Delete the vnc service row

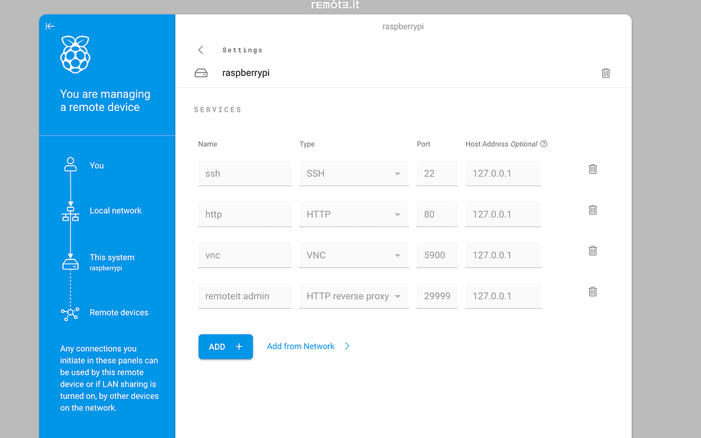click(x=593, y=251)
